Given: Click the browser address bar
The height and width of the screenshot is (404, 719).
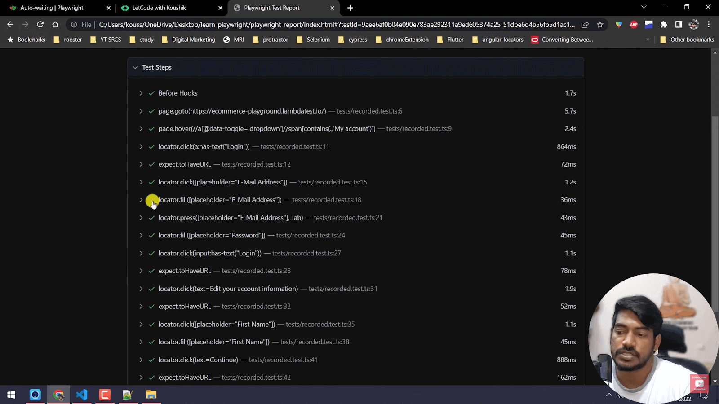Looking at the screenshot, I should click(x=336, y=25).
